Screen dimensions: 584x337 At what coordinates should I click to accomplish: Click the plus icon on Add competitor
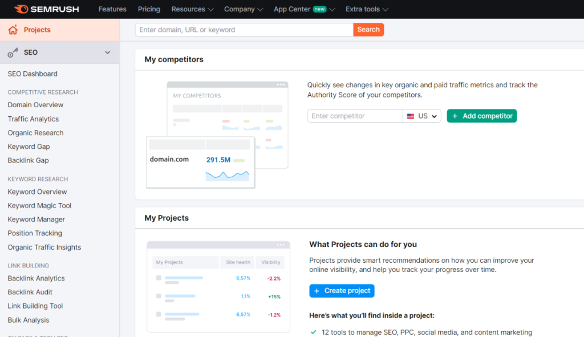tap(455, 115)
